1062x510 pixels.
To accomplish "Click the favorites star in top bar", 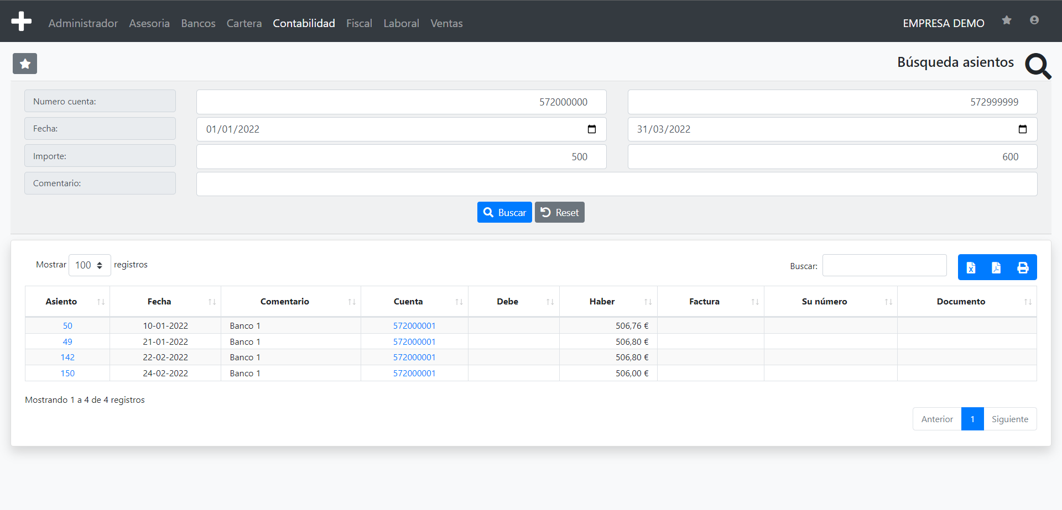I will pyautogui.click(x=1007, y=20).
